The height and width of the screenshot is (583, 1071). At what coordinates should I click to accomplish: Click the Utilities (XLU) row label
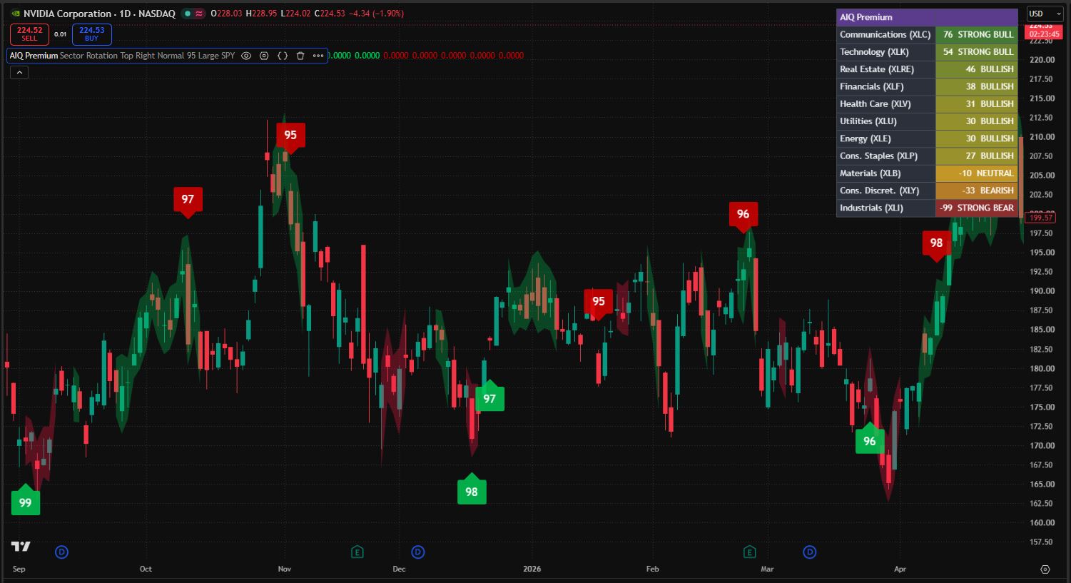pyautogui.click(x=868, y=121)
